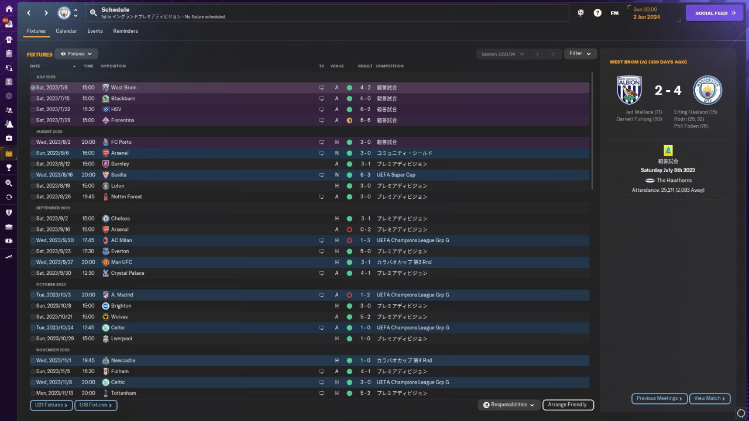
Task: Open the Club Info shield icon
Action: click(8, 212)
